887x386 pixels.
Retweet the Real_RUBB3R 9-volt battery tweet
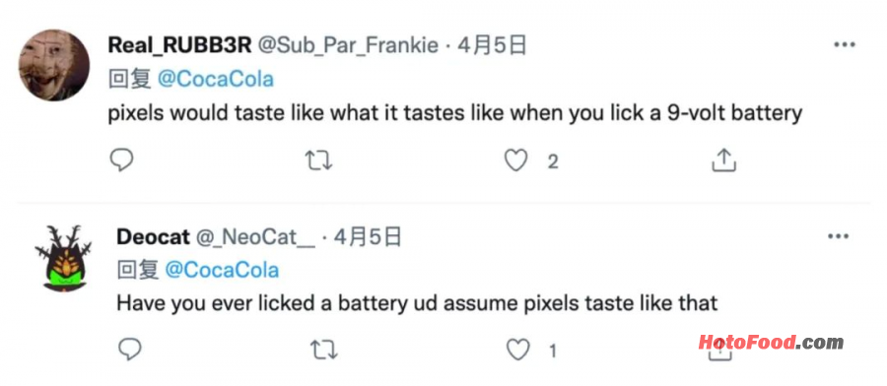tap(318, 161)
